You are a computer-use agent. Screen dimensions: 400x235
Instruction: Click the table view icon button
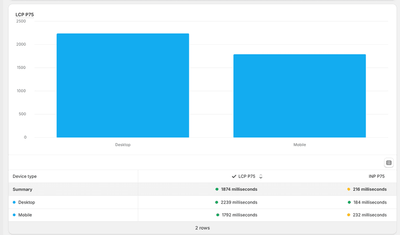coord(388,163)
